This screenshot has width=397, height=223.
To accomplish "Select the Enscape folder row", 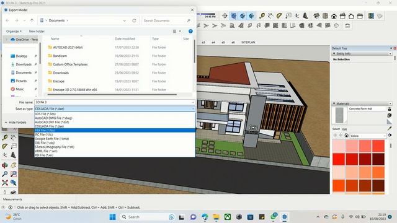I will click(x=58, y=81).
